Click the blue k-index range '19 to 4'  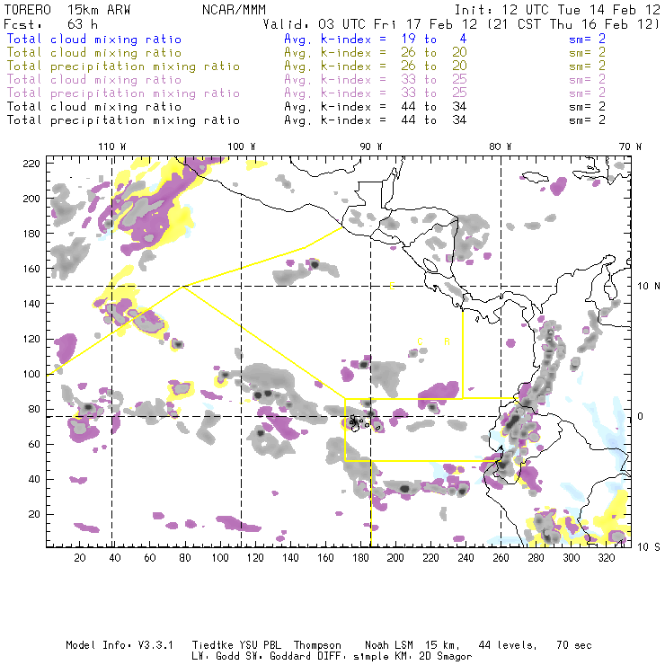pyautogui.click(x=434, y=39)
